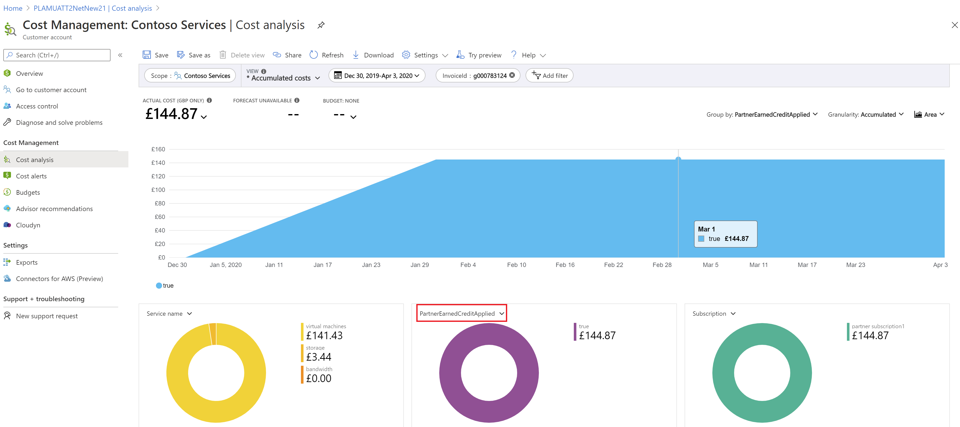Collapse the left sidebar menu
The image size is (960, 427).
[120, 55]
